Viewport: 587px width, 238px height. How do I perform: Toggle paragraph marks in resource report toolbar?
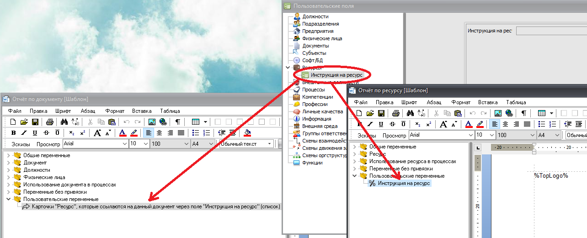tap(524, 113)
